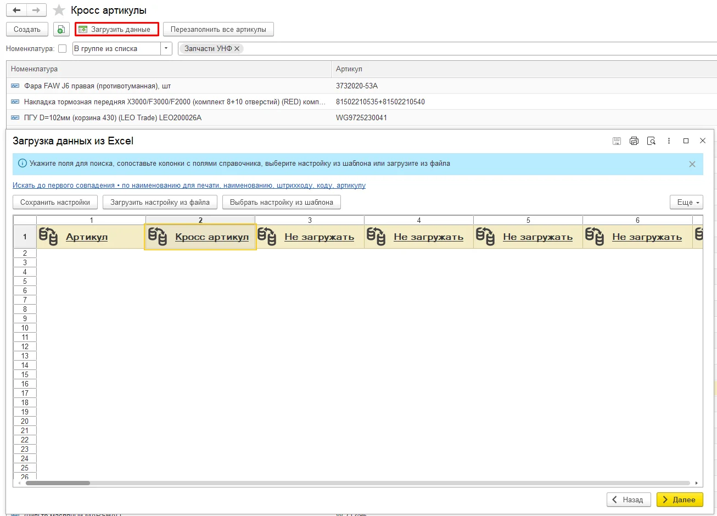Image resolution: width=717 pixels, height=516 pixels.
Task: Click the back navigation arrow
Action: point(16,10)
